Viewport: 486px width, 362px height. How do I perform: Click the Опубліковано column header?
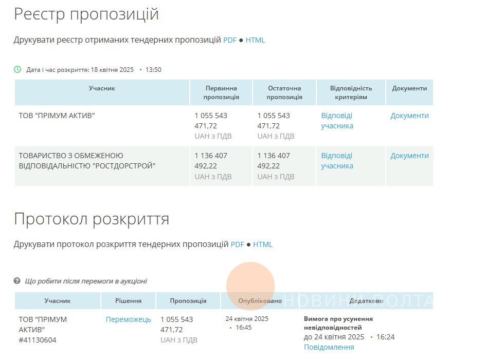pos(260,301)
